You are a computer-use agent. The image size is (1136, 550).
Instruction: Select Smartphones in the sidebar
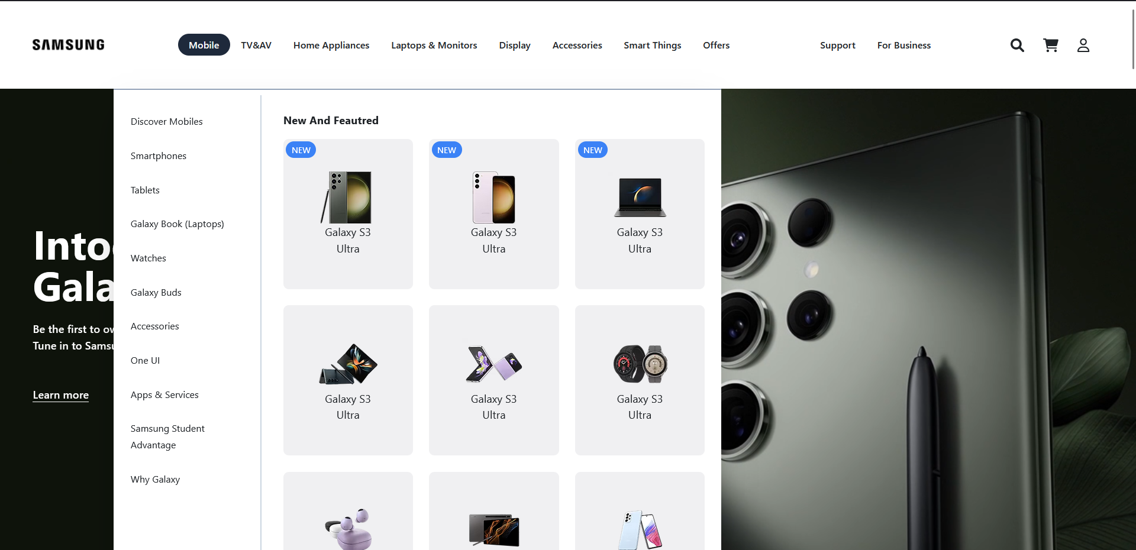[159, 156]
